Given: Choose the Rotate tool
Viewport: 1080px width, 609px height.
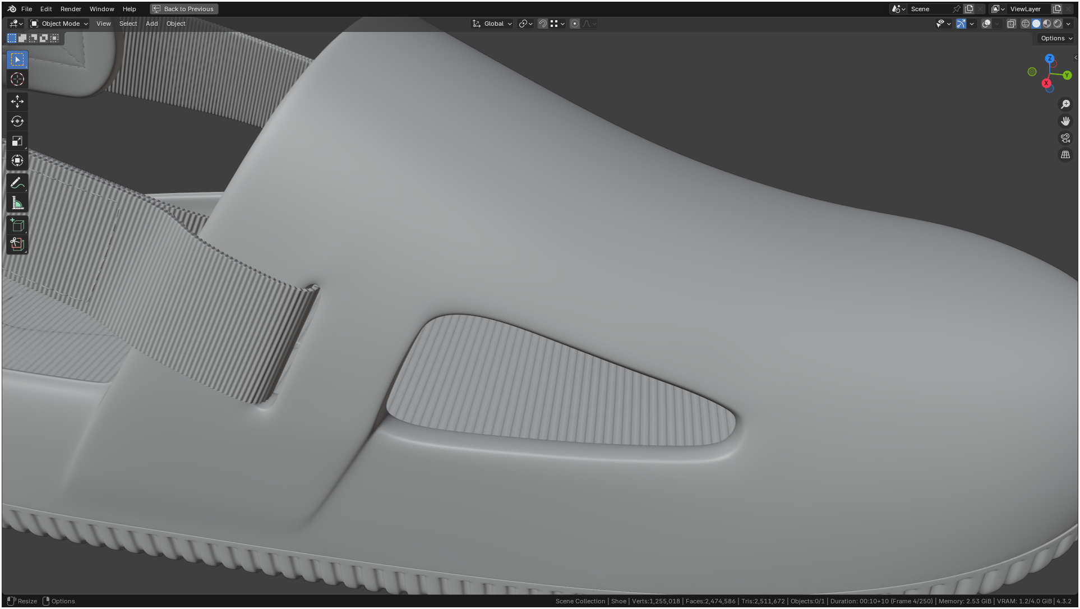Looking at the screenshot, I should [x=17, y=121].
